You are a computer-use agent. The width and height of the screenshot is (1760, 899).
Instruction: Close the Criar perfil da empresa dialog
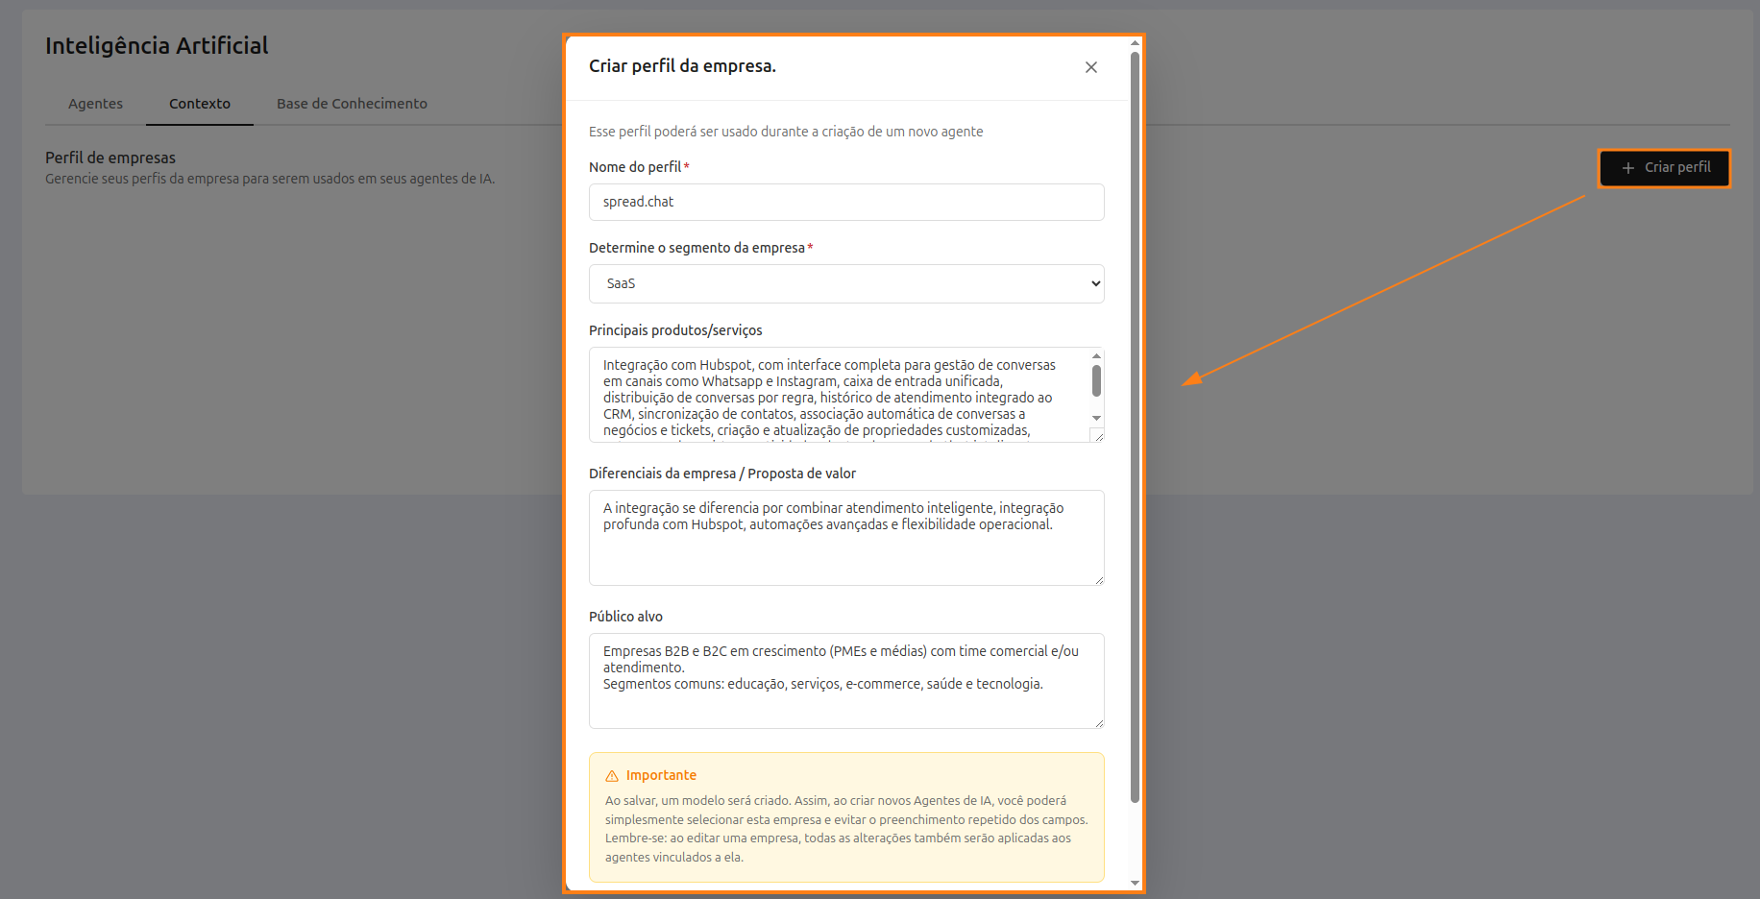point(1090,67)
